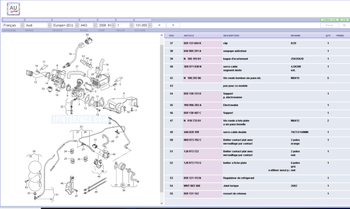Select article number 059 131 142
Screen dimensions: 350x209
click(191, 194)
